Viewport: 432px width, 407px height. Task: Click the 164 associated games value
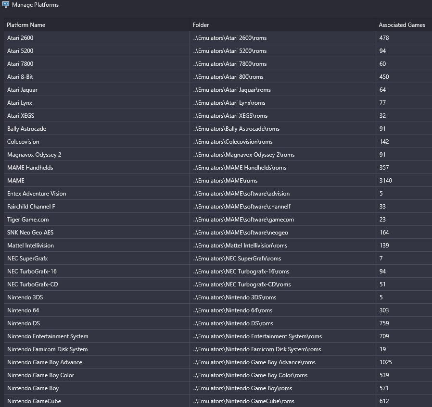pyautogui.click(x=384, y=232)
